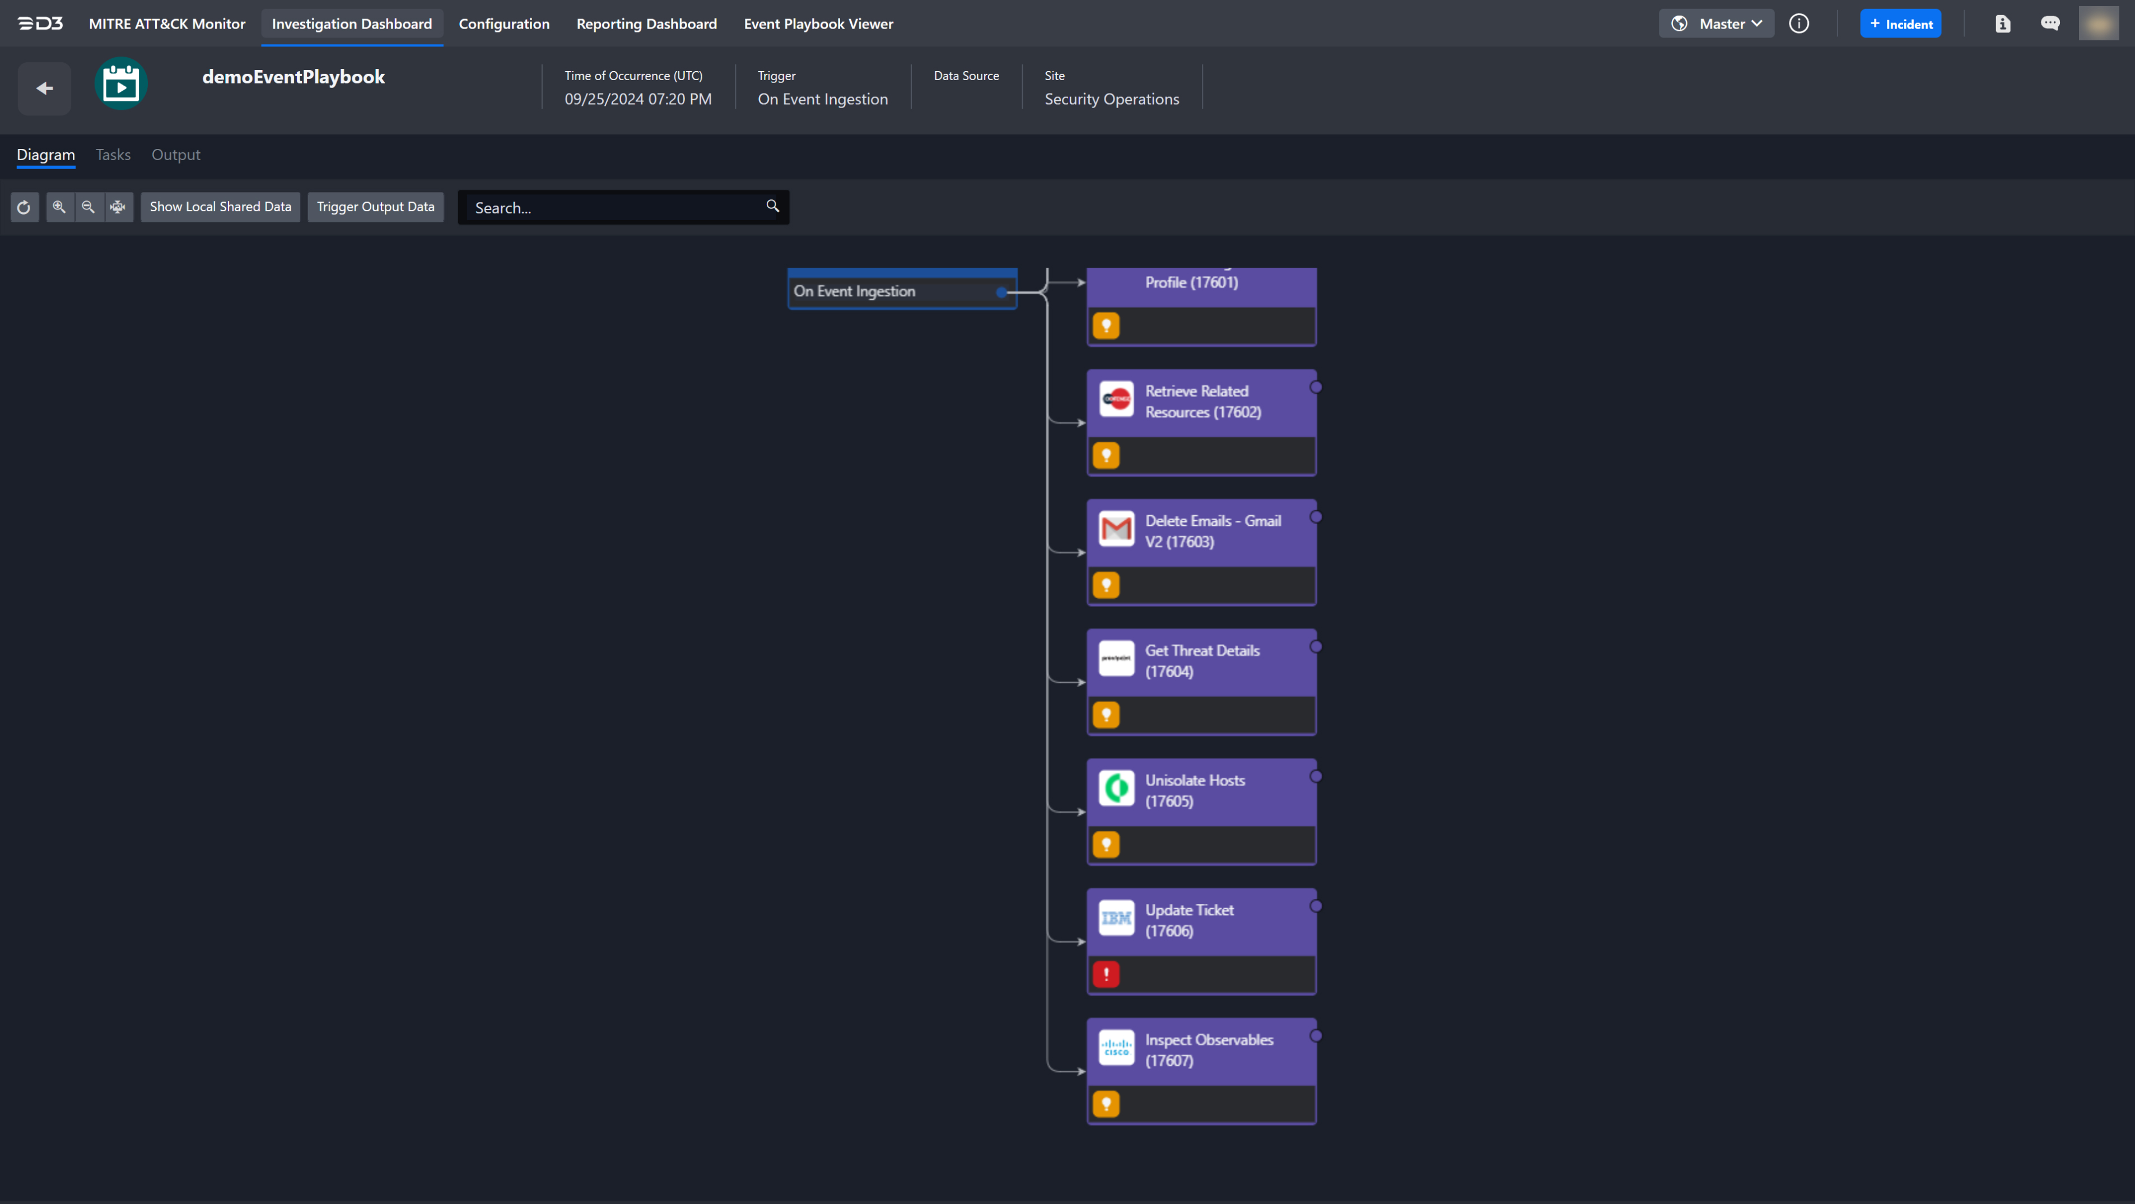This screenshot has width=2135, height=1204.
Task: Click output port of Retrieve Related Resources
Action: (x=1315, y=387)
